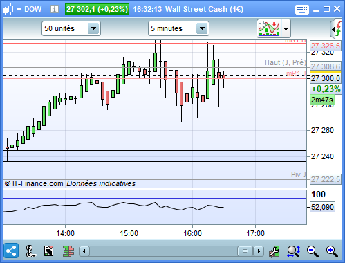Click the Haut (J, Pré) line label
Viewport: 345px width, 263px height.
[x=285, y=62]
